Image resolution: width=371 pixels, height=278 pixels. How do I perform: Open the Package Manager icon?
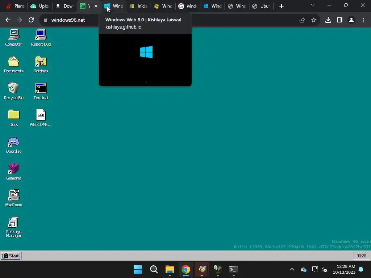point(14,227)
